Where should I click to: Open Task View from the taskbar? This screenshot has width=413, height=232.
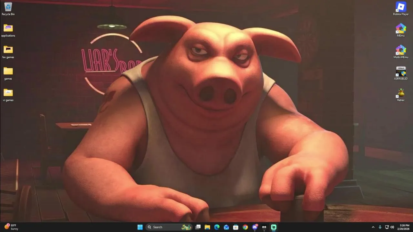pos(198,227)
